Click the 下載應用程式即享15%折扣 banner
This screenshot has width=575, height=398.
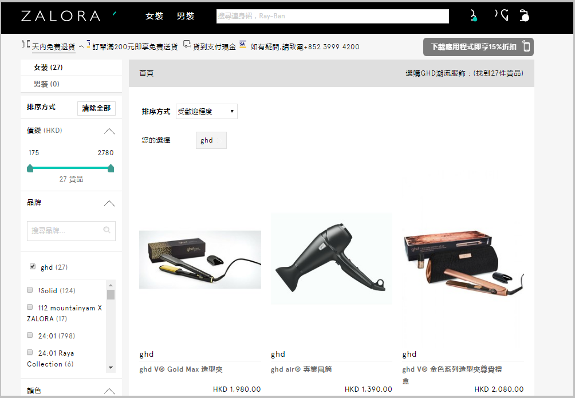coord(478,47)
